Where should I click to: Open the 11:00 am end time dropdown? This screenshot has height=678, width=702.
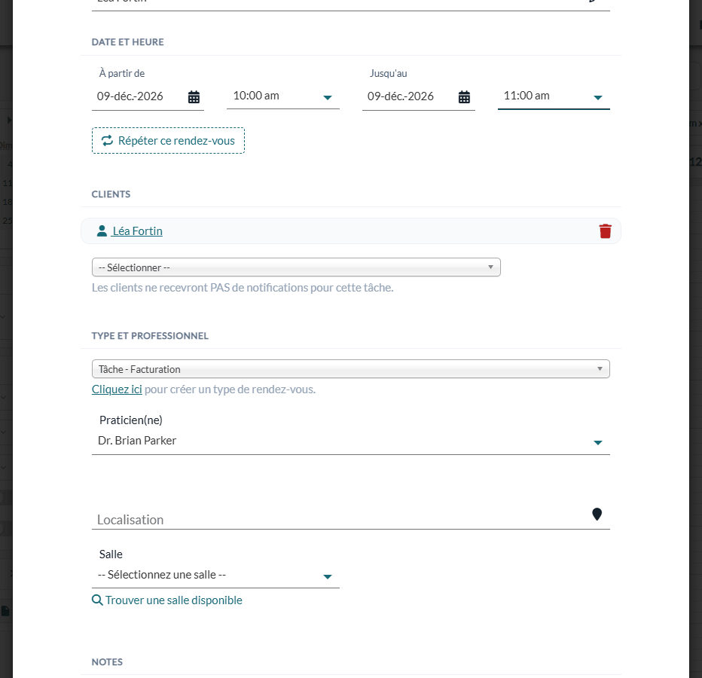pos(554,96)
